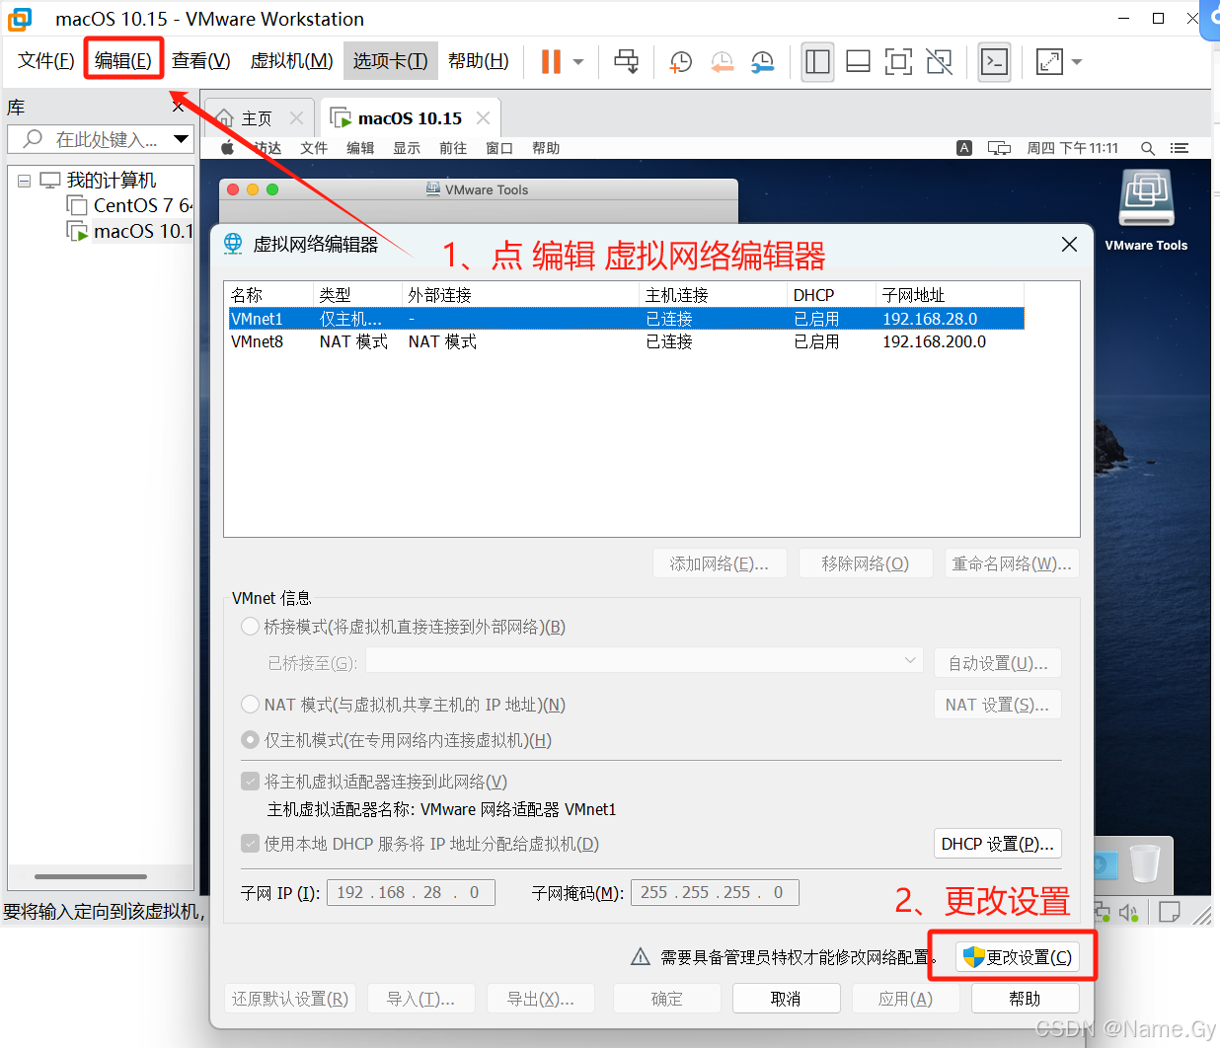Collapse the 我的计算机 tree node
The image size is (1220, 1048).
pyautogui.click(x=24, y=181)
